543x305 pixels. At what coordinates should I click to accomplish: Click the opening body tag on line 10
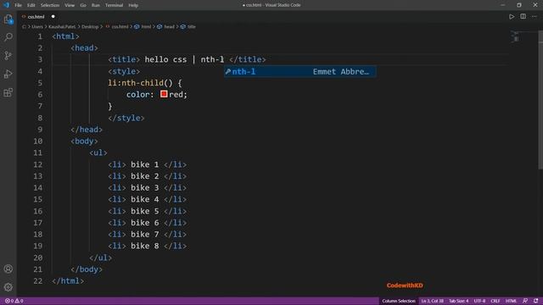[84, 141]
